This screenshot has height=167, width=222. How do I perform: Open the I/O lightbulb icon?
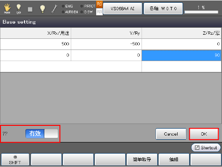(x=18, y=9)
